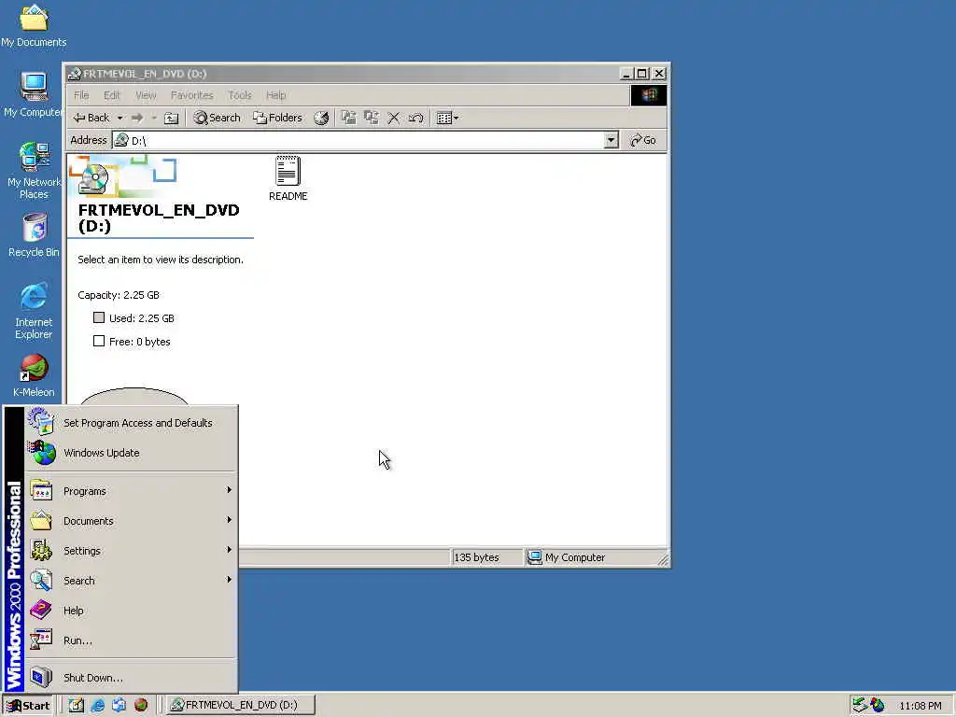Click the History toolbar icon
Image resolution: width=956 pixels, height=717 pixels.
tap(321, 118)
